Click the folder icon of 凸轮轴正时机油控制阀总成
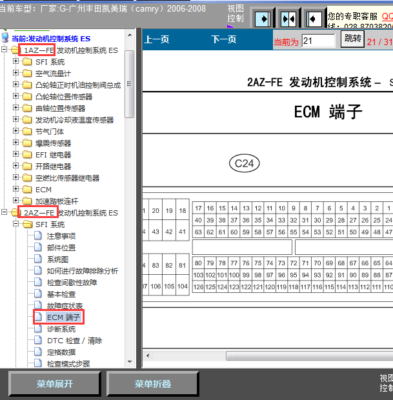Image resolution: width=393 pixels, height=400 pixels. coord(27,85)
